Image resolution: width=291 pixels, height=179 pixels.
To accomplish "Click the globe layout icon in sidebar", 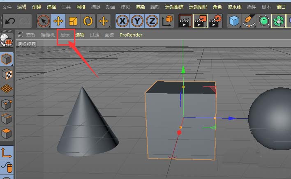I will pos(7,40).
